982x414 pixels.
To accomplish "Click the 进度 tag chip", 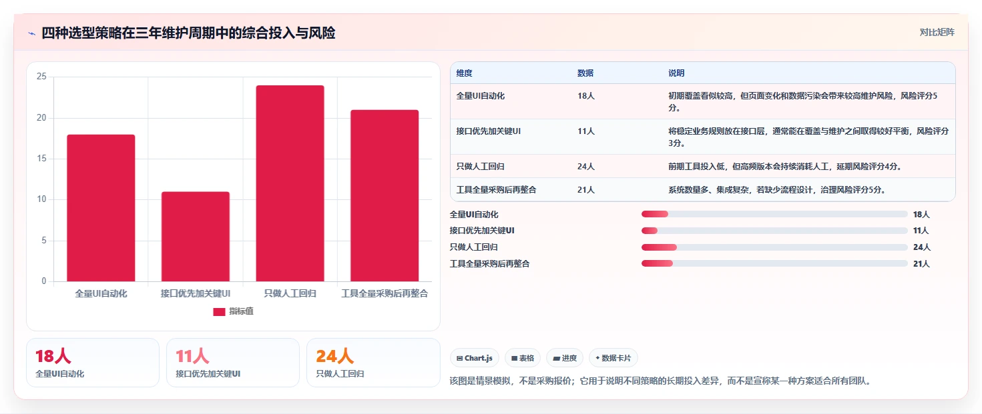I will coord(565,358).
